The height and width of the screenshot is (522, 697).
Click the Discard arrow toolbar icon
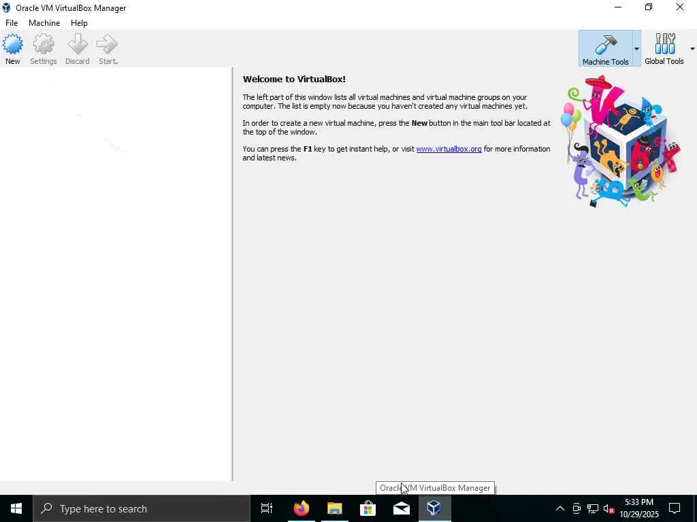(78, 44)
